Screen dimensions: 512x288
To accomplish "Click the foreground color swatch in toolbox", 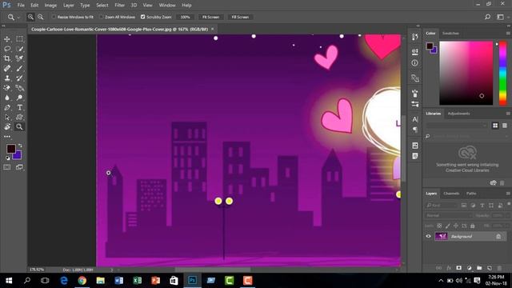I will [10, 149].
